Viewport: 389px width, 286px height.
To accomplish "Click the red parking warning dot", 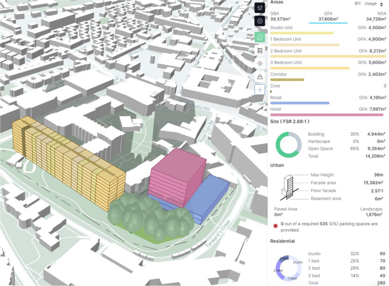I will (275, 225).
